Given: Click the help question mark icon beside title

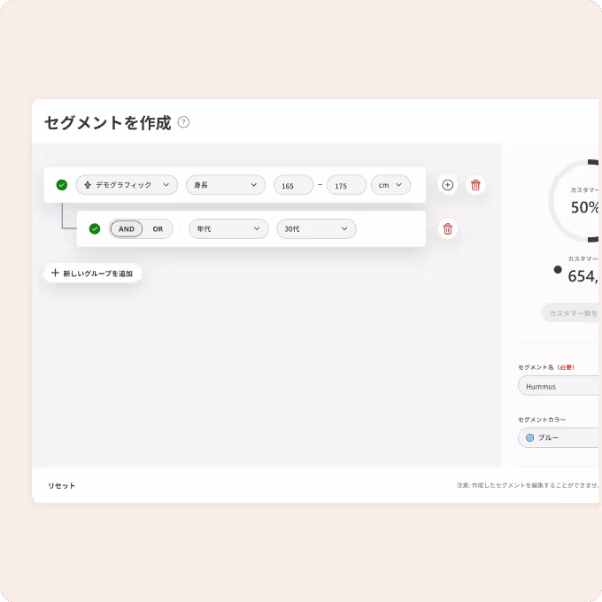Looking at the screenshot, I should 183,122.
